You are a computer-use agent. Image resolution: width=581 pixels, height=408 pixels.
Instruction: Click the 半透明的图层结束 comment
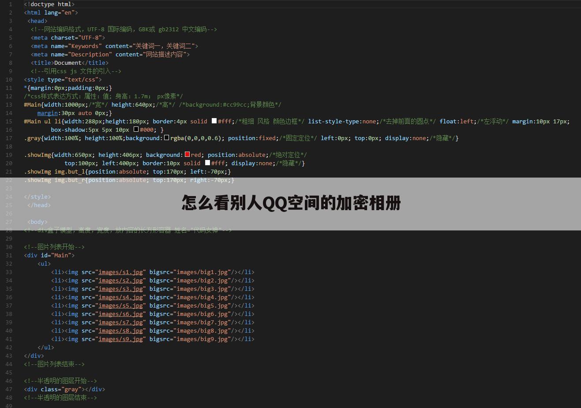click(60, 397)
